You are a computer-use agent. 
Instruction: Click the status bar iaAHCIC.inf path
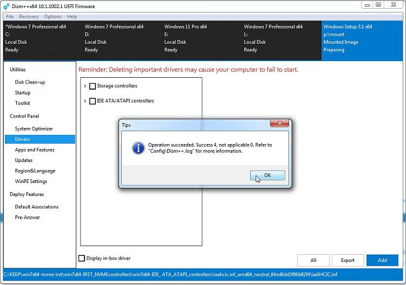coord(171,274)
